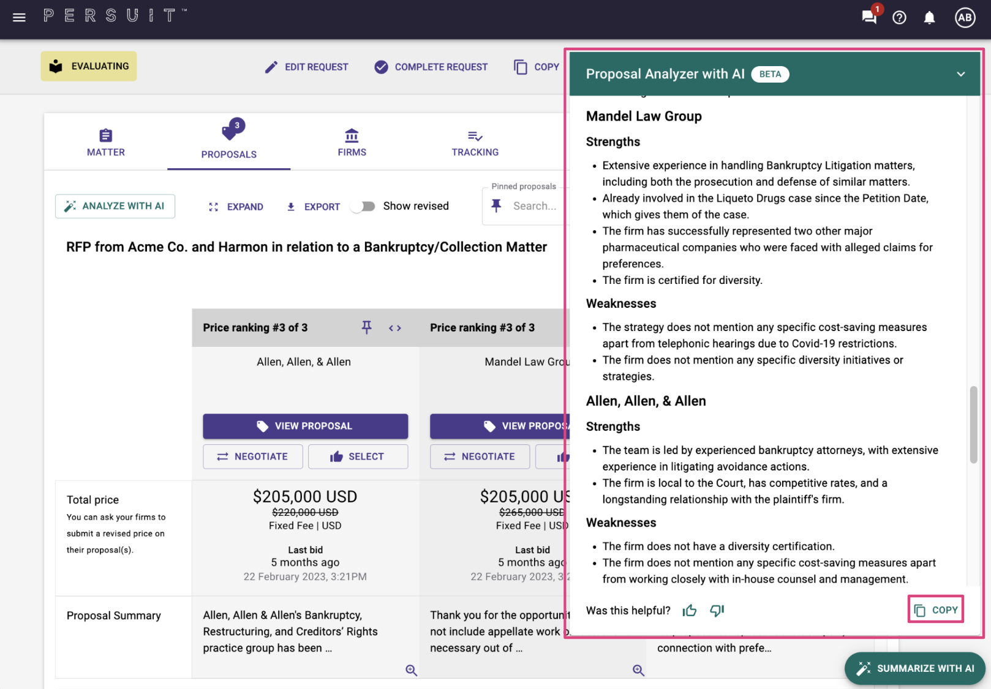This screenshot has height=689, width=991.
Task: Click the RFP from Acme Co. title
Action: (x=306, y=247)
